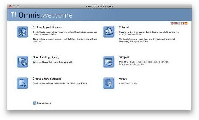Click the "Omnis Studio Welcome" title bar text
The image size is (199, 120).
point(99,7)
